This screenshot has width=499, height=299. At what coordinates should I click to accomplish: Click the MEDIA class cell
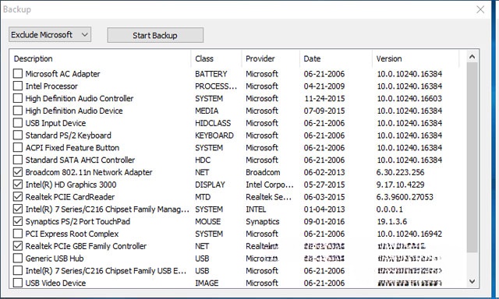[x=207, y=111]
